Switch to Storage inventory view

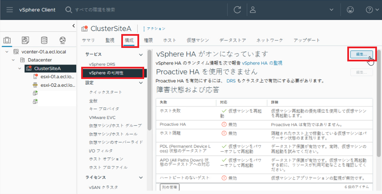point(44,40)
